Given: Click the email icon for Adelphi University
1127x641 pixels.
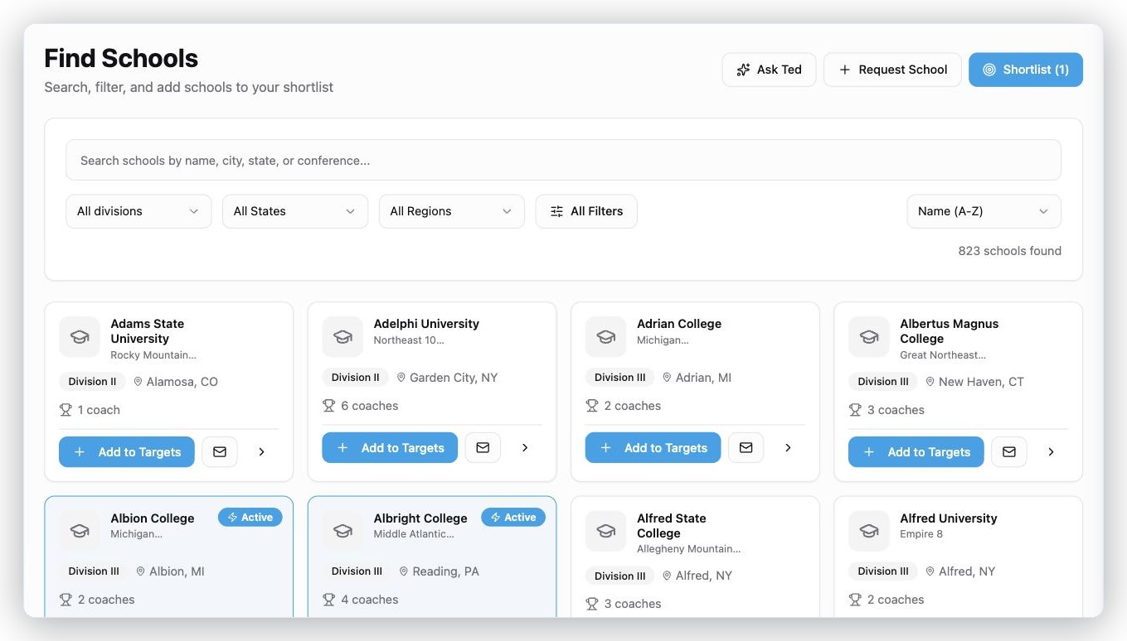Looking at the screenshot, I should click(x=483, y=448).
